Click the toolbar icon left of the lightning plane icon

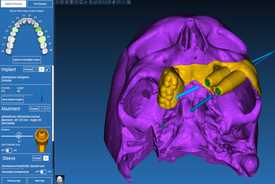[109, 2]
